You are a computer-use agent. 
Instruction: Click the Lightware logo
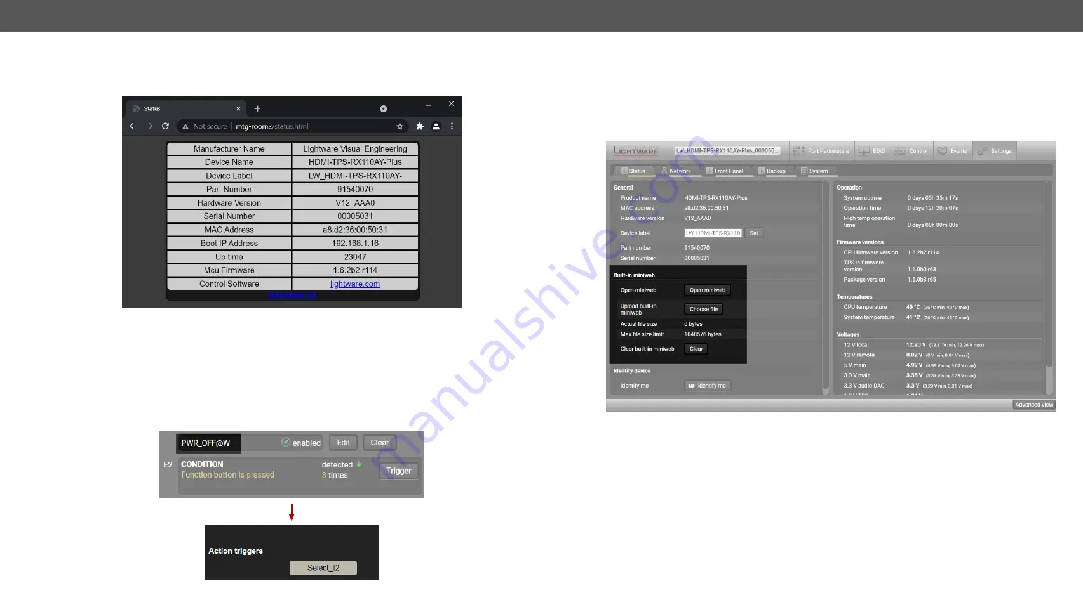[x=635, y=150]
